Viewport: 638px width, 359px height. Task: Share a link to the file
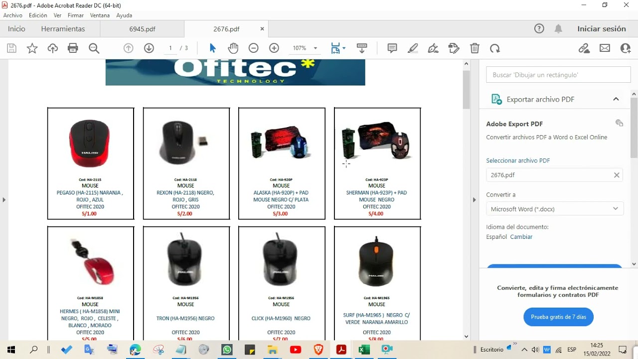[584, 48]
